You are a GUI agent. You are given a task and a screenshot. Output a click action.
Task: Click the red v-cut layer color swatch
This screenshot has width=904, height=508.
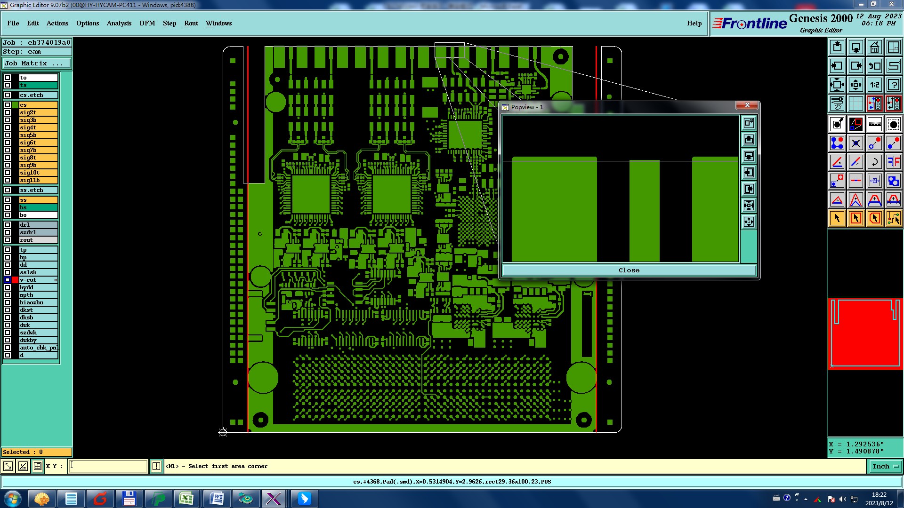(15, 280)
